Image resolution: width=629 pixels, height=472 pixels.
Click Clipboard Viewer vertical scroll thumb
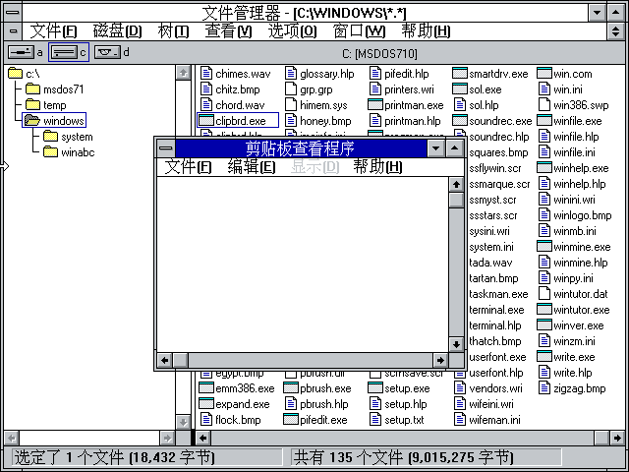[x=456, y=200]
